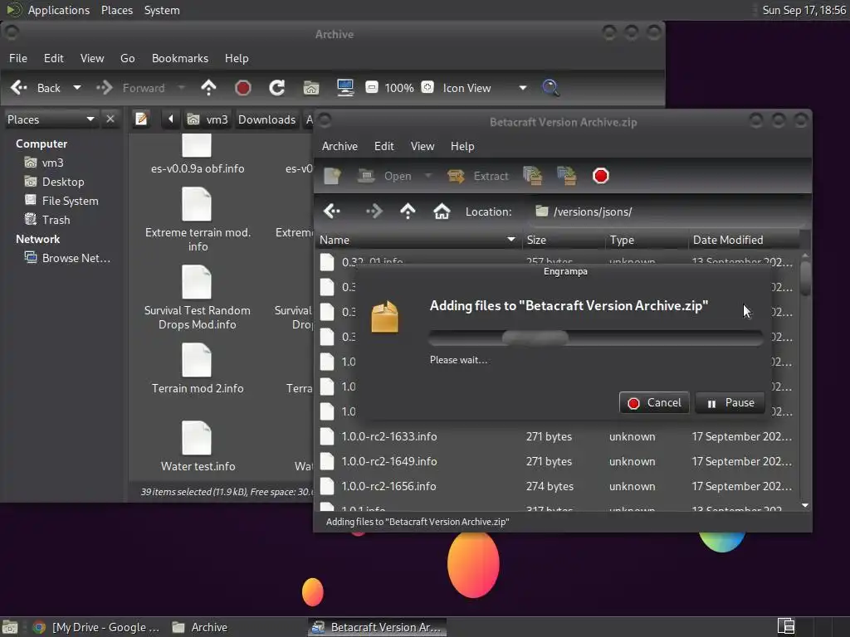Image resolution: width=850 pixels, height=637 pixels.
Task: Sort archive list by Name column
Action: (418, 240)
